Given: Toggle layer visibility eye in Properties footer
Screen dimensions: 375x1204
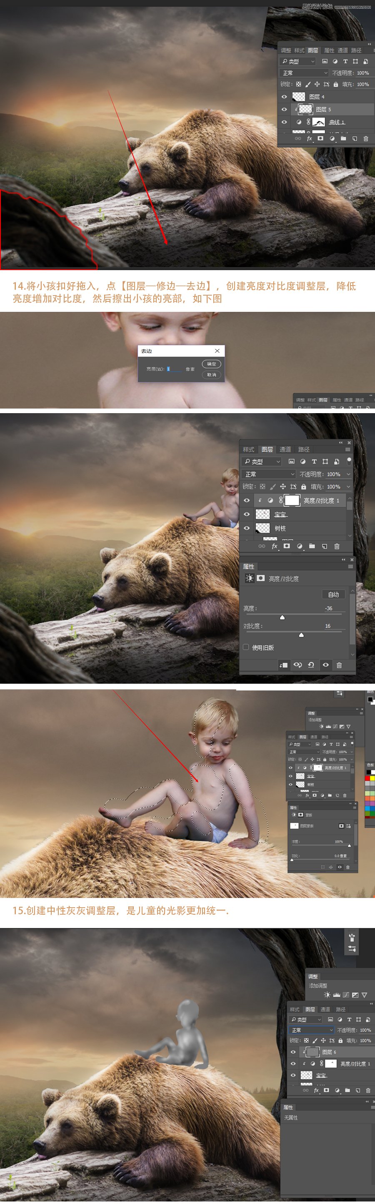Looking at the screenshot, I should 325,665.
